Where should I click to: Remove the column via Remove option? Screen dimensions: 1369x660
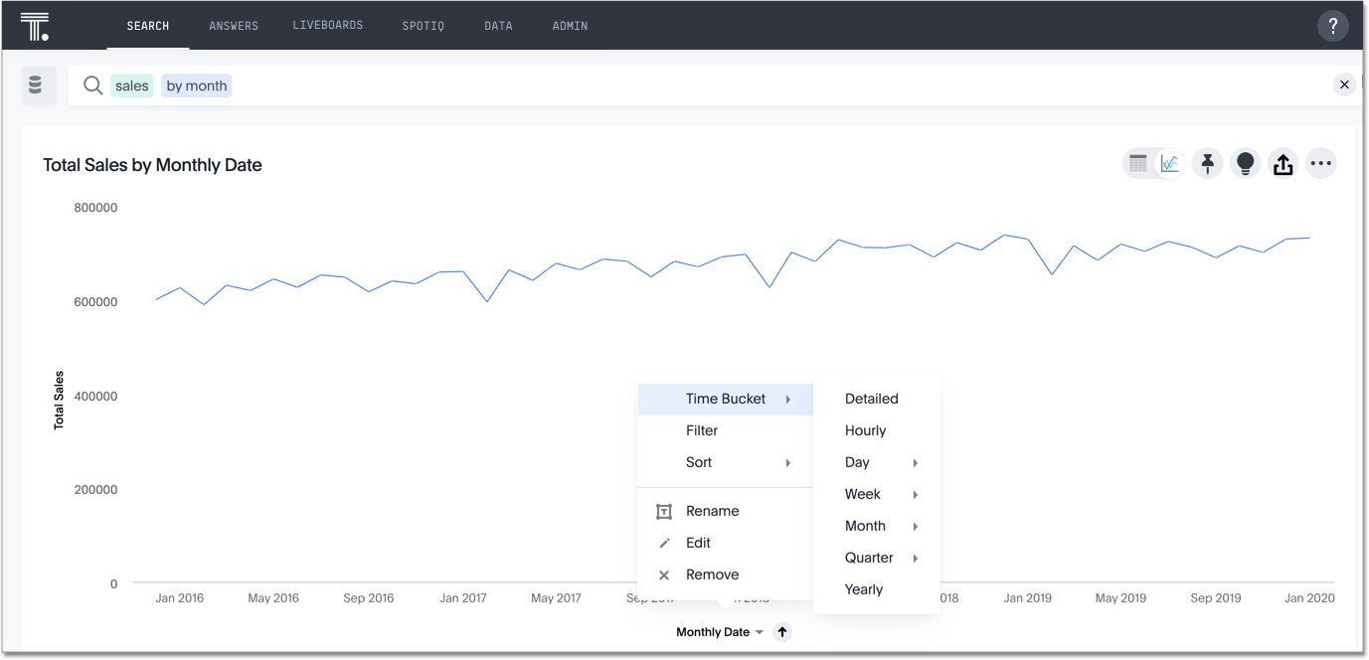click(712, 575)
